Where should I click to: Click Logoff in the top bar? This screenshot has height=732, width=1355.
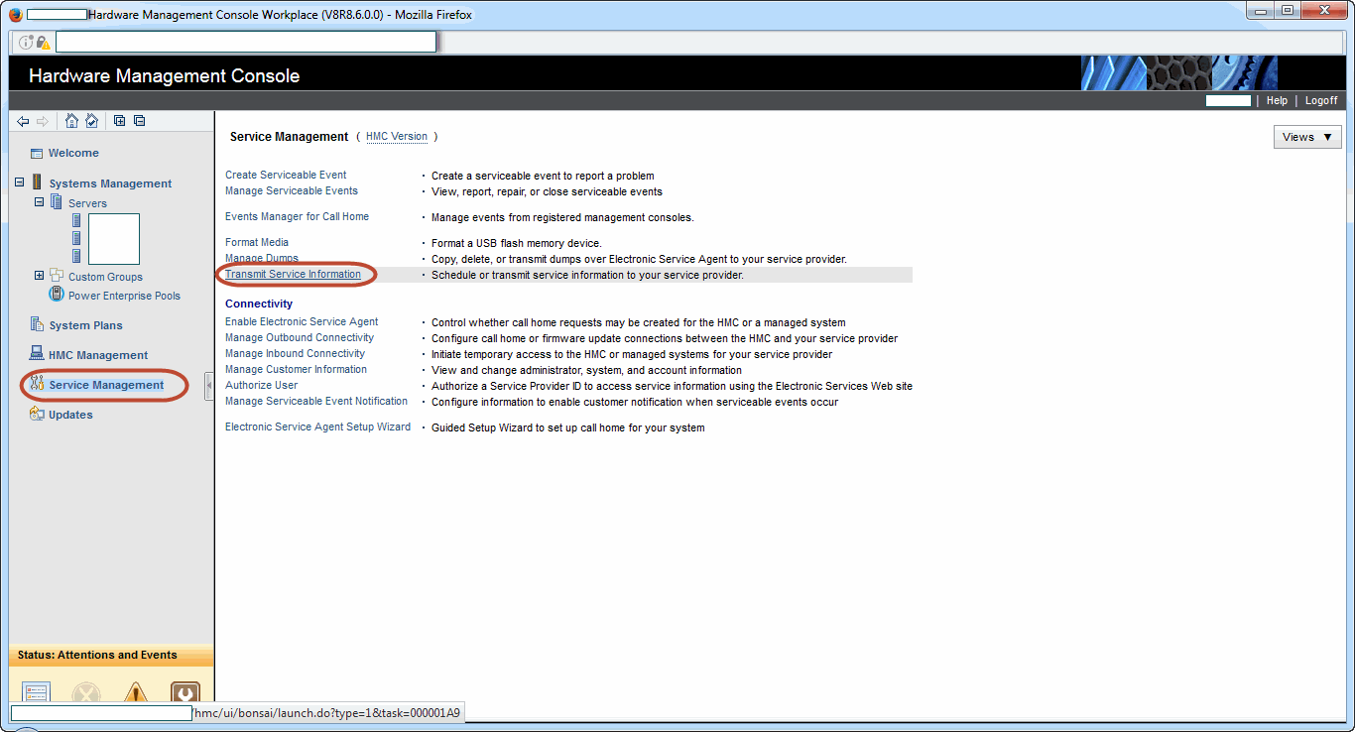point(1320,100)
